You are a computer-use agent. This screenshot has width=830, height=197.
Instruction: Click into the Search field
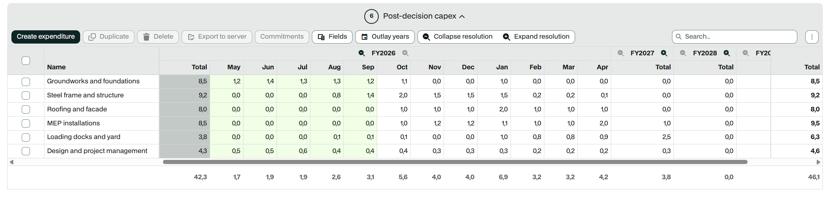[x=735, y=37]
